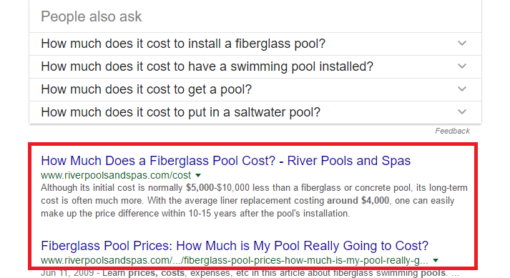Expand the swimming pool installed chevron arrow

click(462, 66)
